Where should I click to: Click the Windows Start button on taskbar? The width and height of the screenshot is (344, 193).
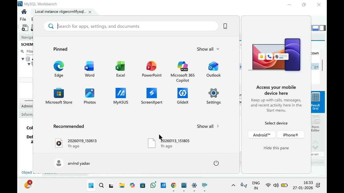pyautogui.click(x=91, y=185)
